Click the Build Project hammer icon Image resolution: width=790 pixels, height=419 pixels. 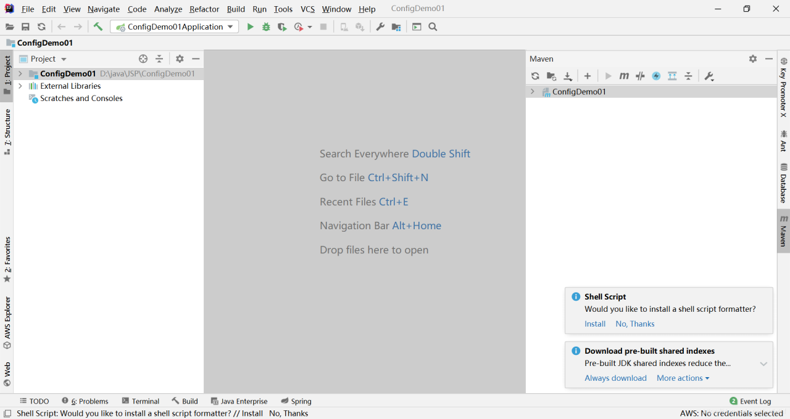(98, 26)
